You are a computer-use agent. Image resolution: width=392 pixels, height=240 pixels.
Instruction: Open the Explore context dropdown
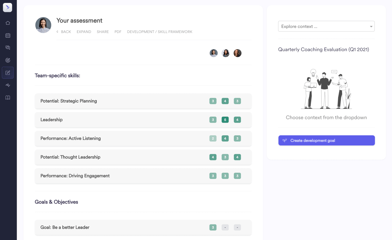326,26
